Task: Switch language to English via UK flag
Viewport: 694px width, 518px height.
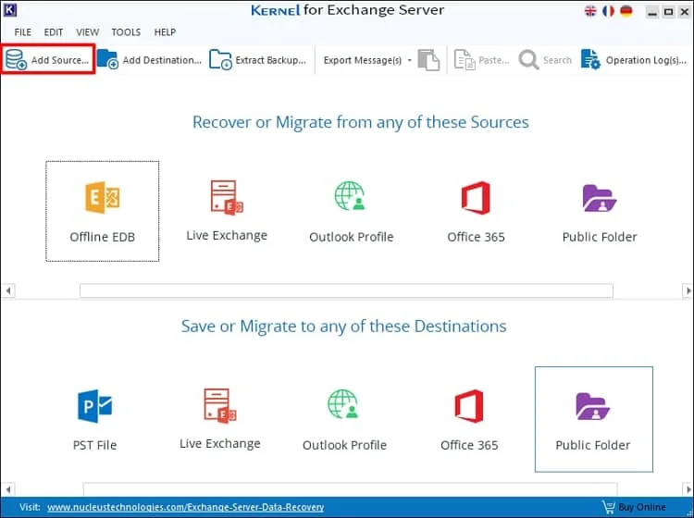Action: point(590,11)
